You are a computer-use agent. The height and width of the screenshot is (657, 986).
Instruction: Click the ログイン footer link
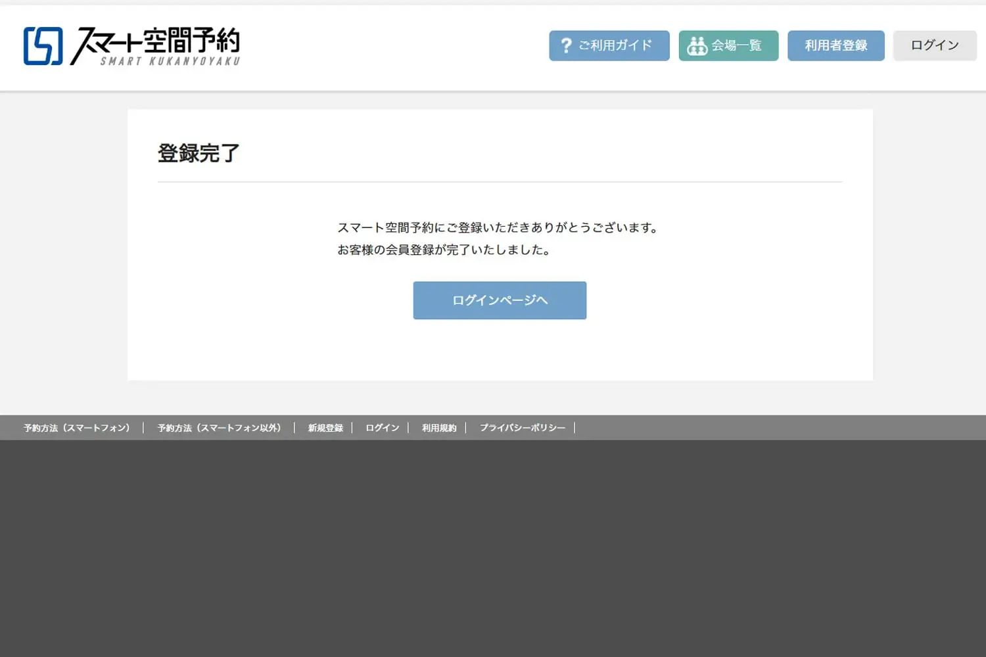tap(383, 428)
